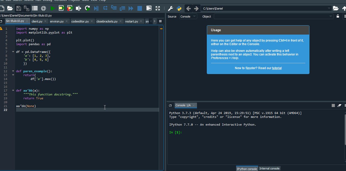Switch to the environ.py tab
Viewport: 346px width, 171px height.
[x=57, y=21]
